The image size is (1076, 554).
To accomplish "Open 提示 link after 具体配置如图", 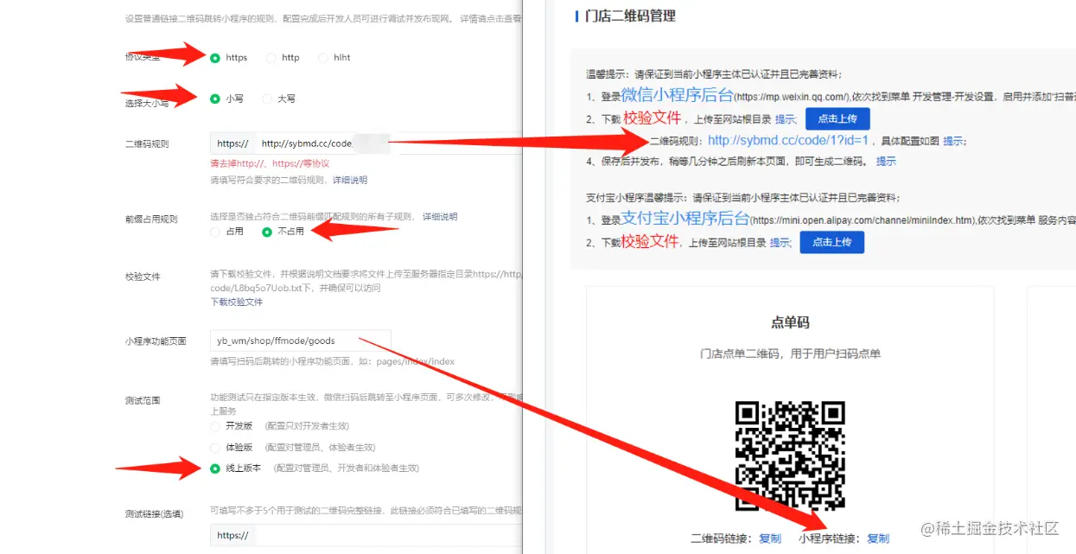I will tap(953, 141).
